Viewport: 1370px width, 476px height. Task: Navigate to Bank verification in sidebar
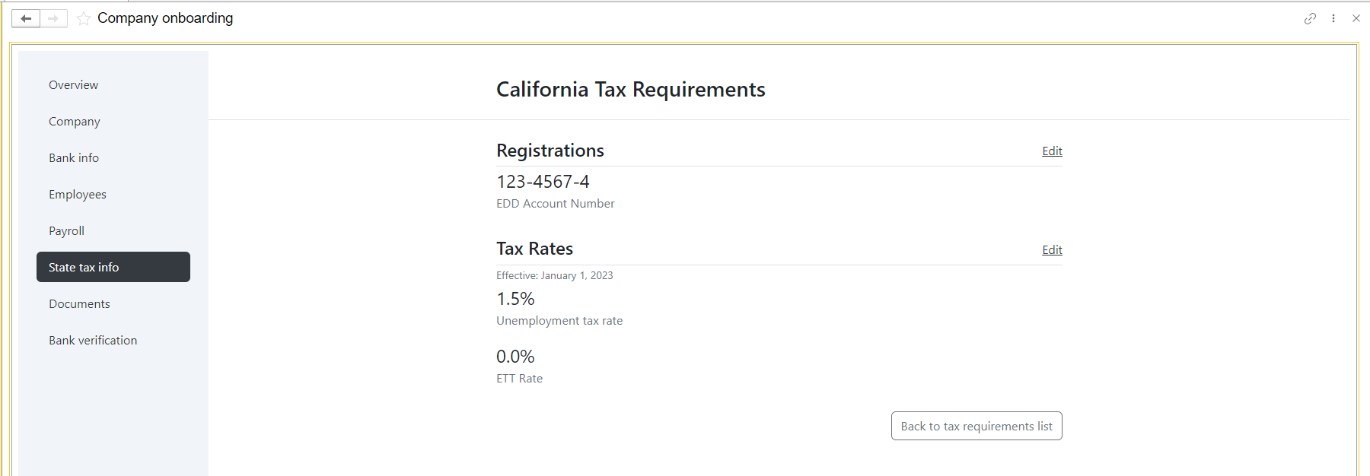click(93, 340)
